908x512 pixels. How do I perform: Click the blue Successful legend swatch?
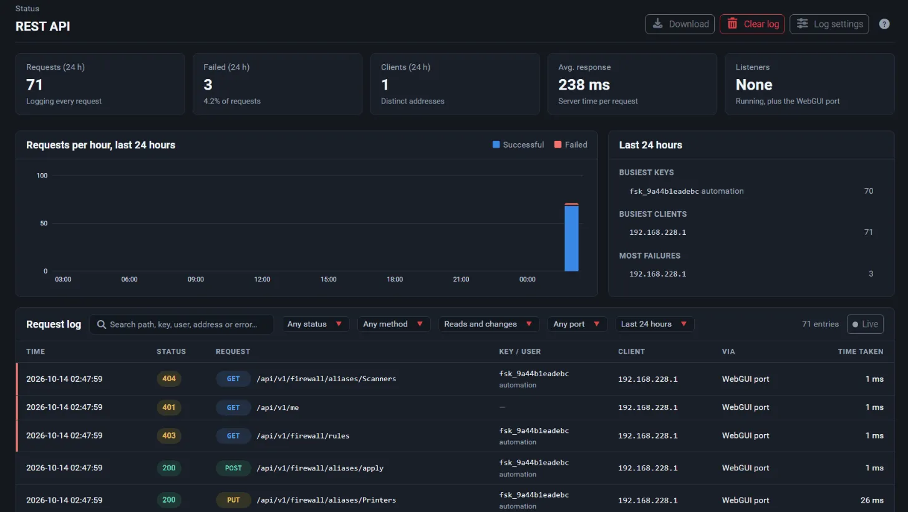pos(496,145)
